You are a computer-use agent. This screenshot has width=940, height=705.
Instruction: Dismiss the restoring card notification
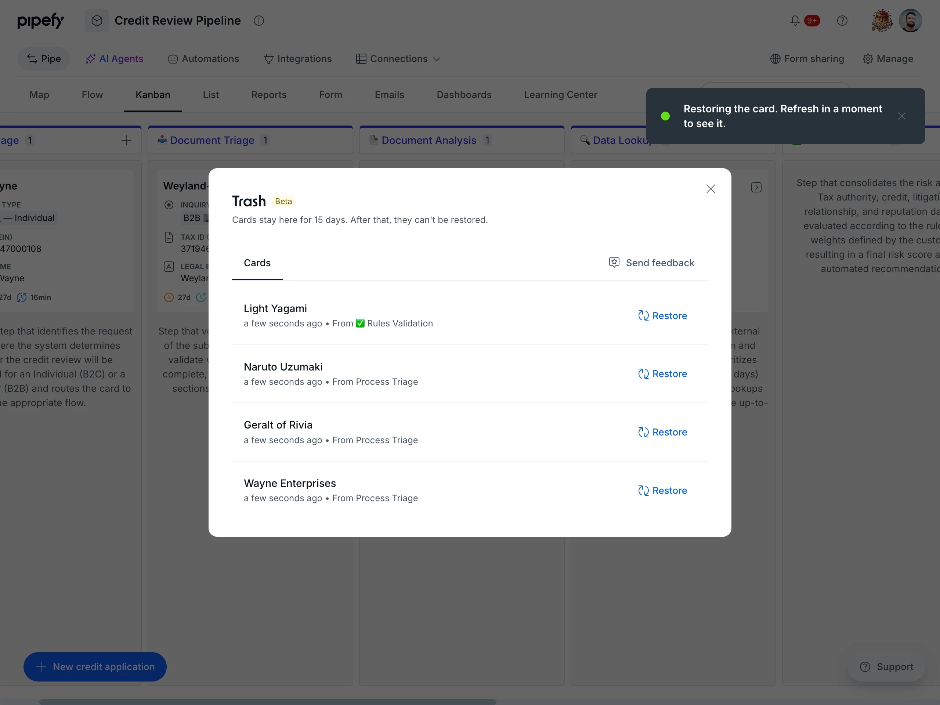coord(901,116)
